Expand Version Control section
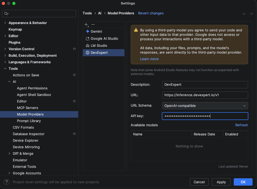Image resolution: width=257 pixels, height=189 pixels. click(x=5, y=49)
